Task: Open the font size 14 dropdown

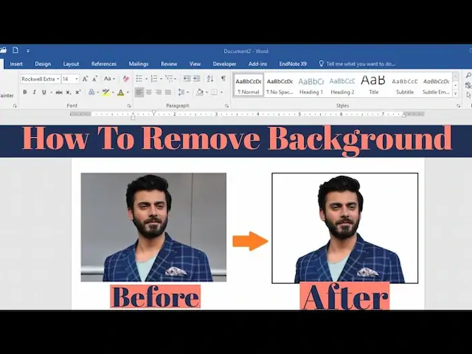Action: 76,79
